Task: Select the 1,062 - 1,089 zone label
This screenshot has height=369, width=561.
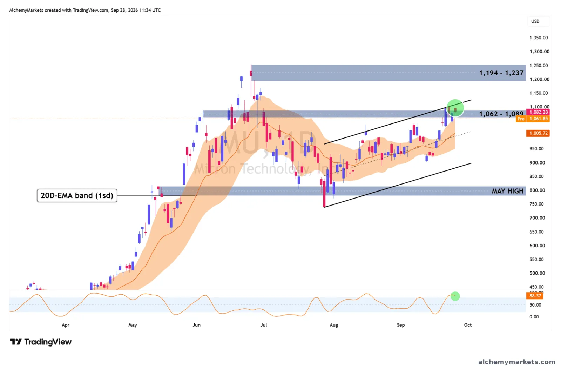Action: pos(501,114)
